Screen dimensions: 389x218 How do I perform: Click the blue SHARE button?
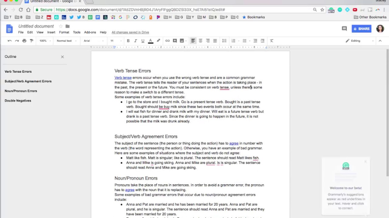[x=361, y=29]
